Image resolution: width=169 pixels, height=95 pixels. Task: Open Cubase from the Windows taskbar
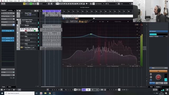click(x=41, y=93)
